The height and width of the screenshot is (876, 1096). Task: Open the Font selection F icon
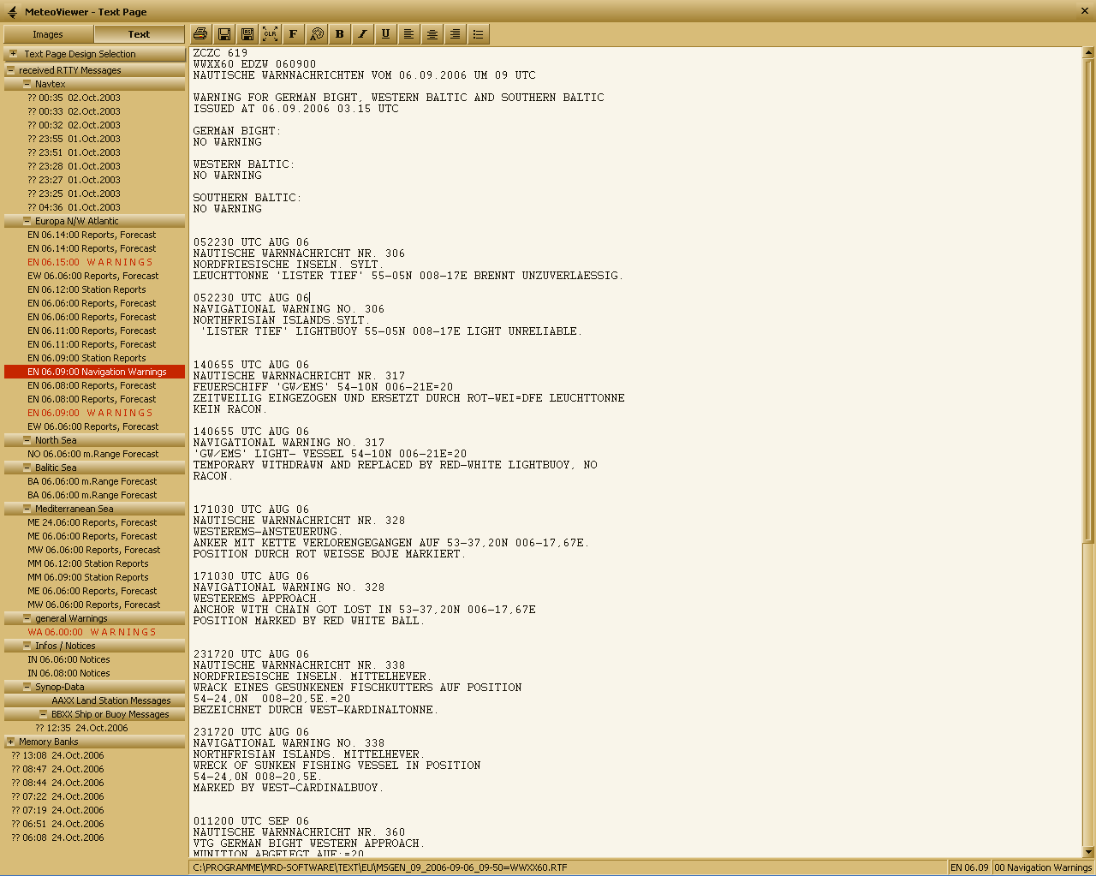click(293, 34)
